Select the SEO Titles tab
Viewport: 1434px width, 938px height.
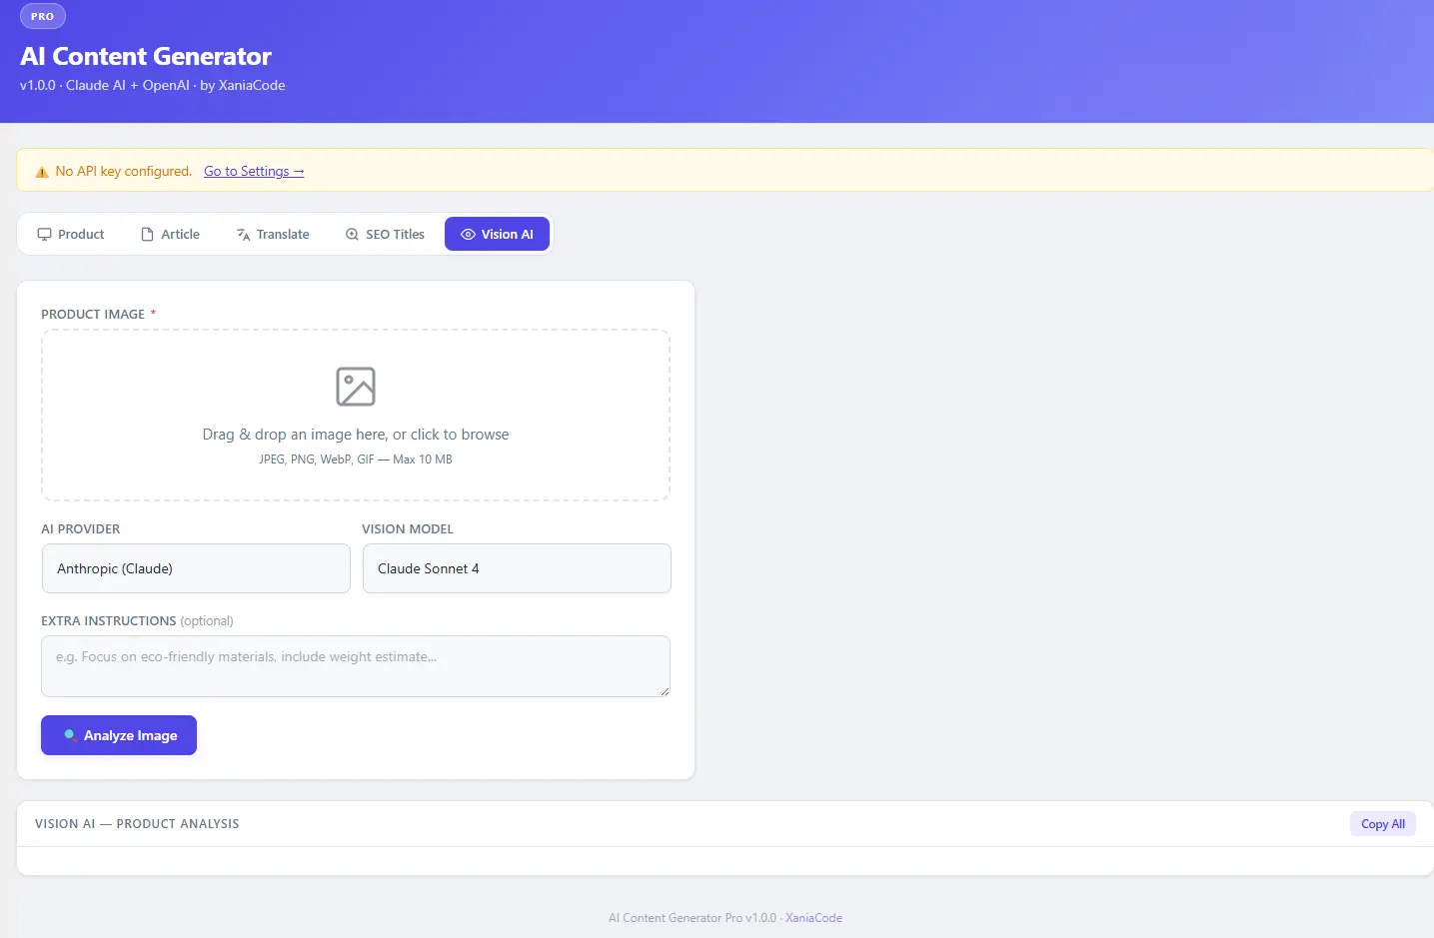385,234
